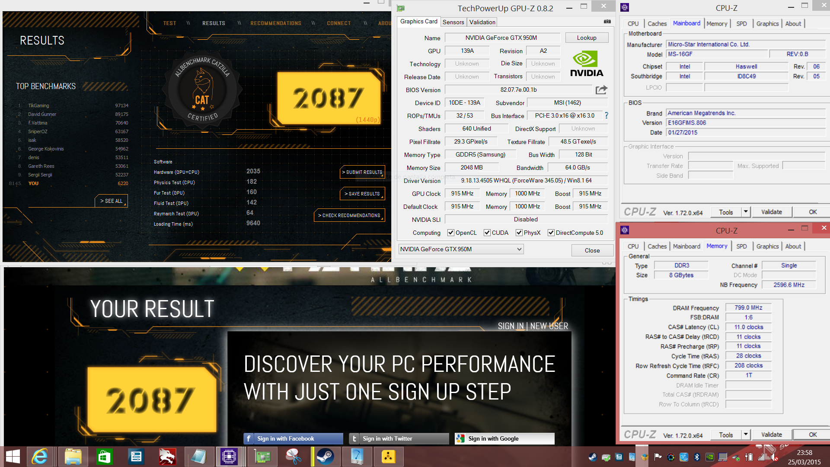
Task: Click the Driver Version field in GPU-Z
Action: pyautogui.click(x=526, y=180)
